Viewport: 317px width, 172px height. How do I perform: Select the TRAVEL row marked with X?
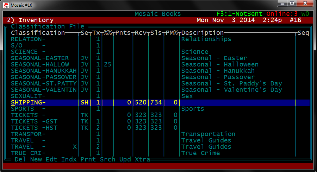(44, 147)
